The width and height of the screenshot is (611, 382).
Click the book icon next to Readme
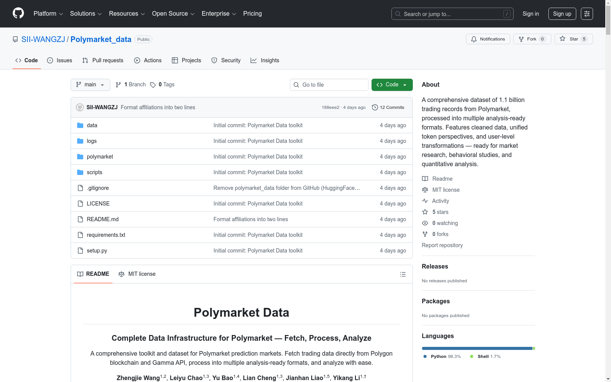[425, 179]
